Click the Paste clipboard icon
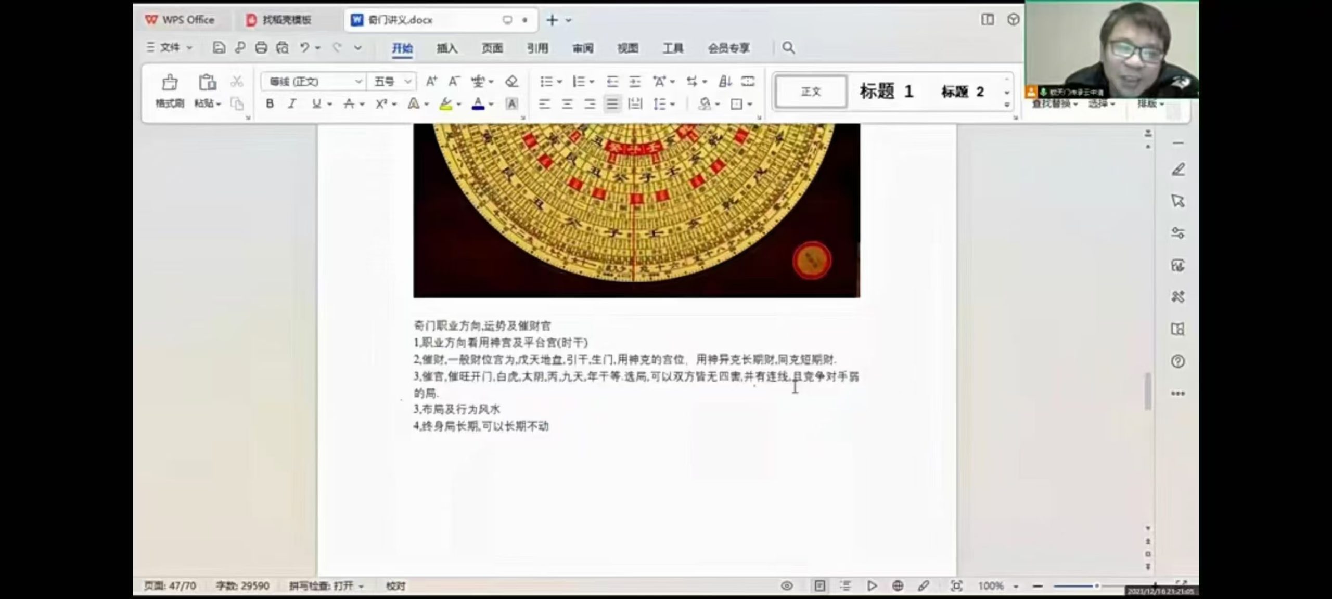Screen dimensions: 1332x599 207,82
